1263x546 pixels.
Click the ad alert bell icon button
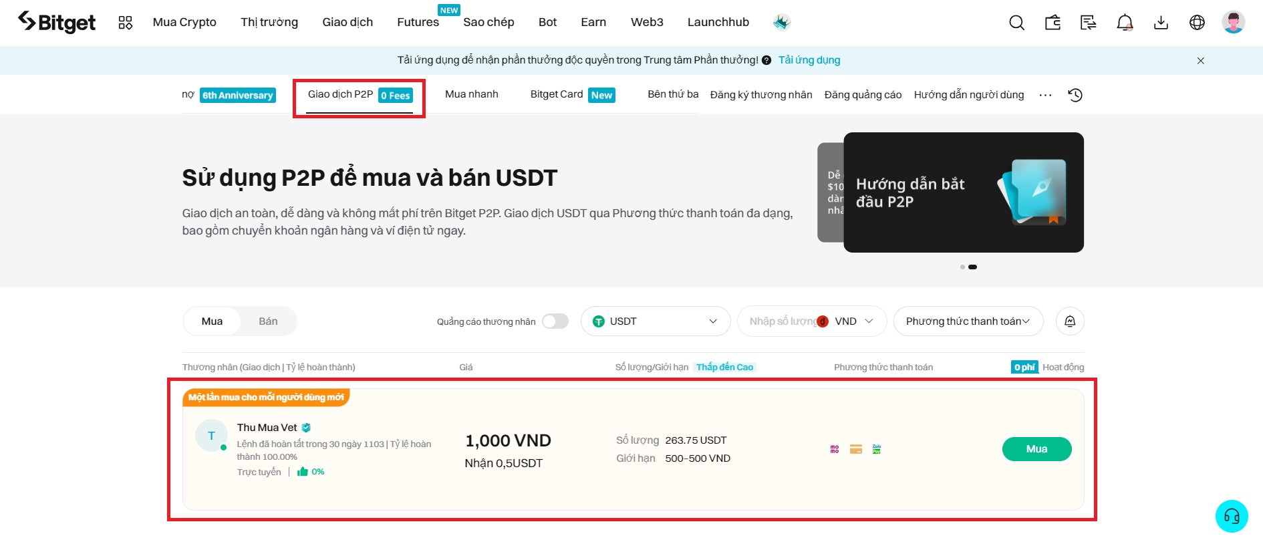[x=1070, y=321]
